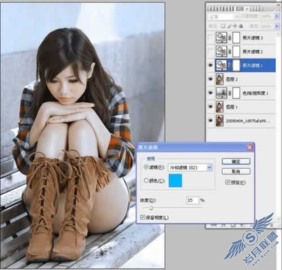This screenshot has height=270, width=282.
Task: Click the 色相/饱和度 1 adjustment icon
Action: 222,93
